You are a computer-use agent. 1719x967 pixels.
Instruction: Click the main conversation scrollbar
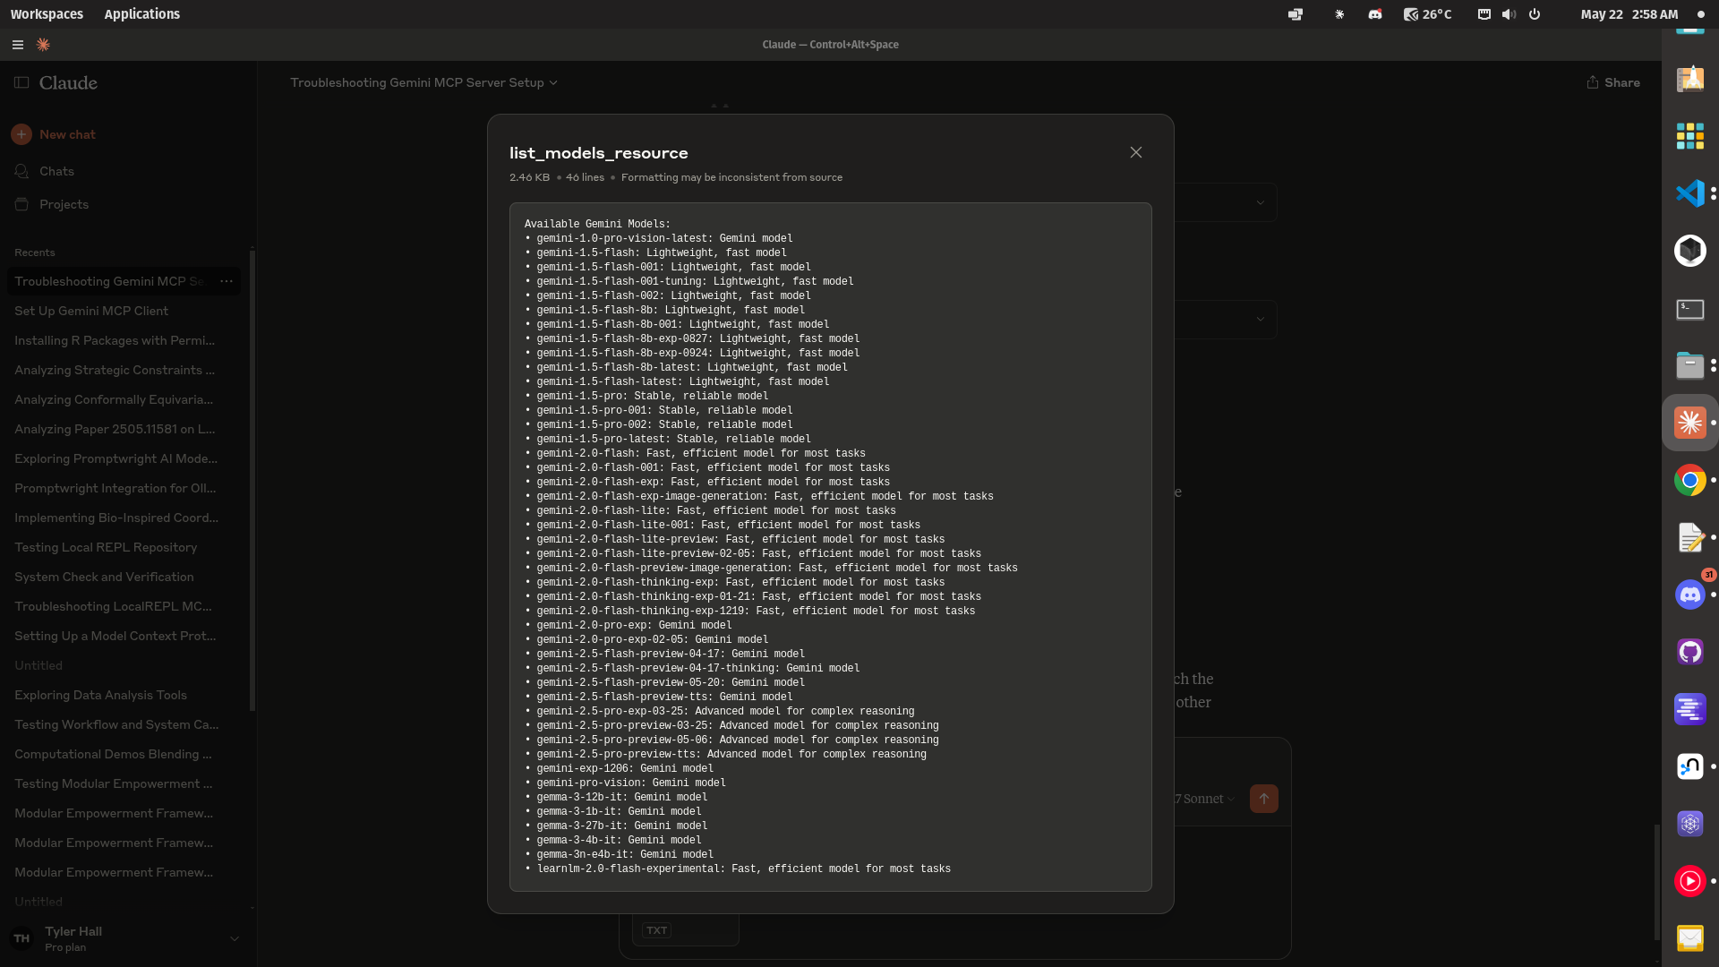pos(1657,882)
